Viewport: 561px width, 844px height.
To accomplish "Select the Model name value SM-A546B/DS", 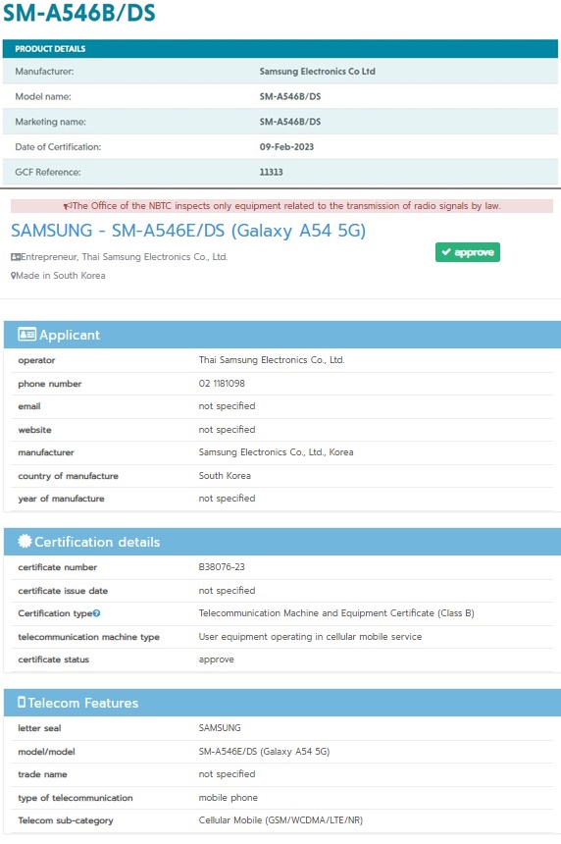I will (x=290, y=96).
